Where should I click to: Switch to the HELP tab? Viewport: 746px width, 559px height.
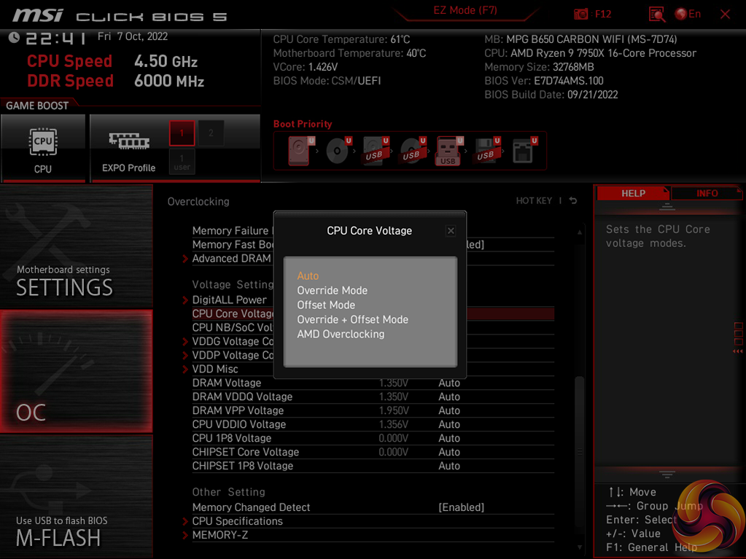[x=633, y=193]
